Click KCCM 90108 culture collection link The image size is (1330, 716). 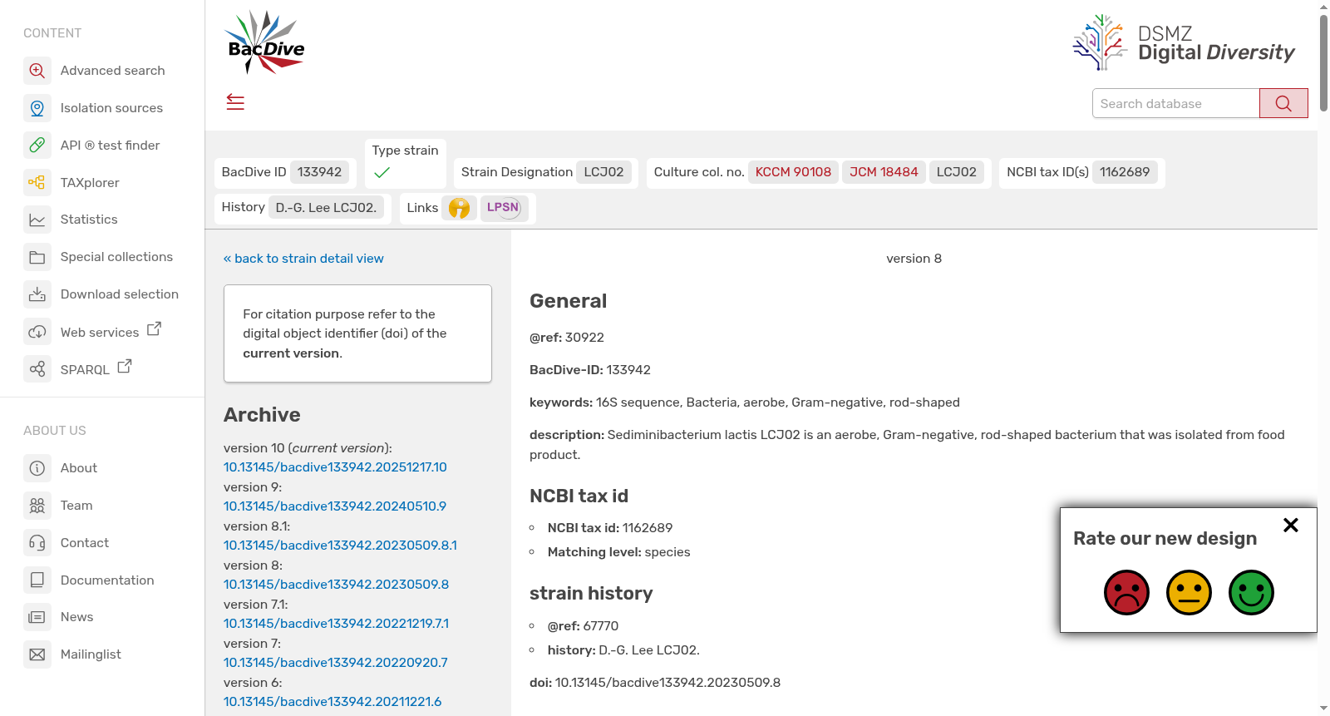coord(793,172)
